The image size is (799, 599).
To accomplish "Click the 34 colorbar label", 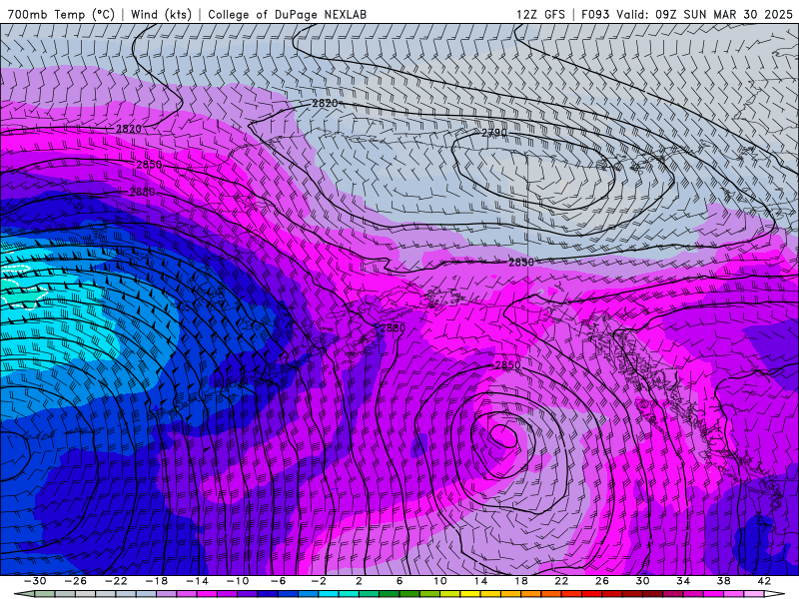I will [x=683, y=581].
